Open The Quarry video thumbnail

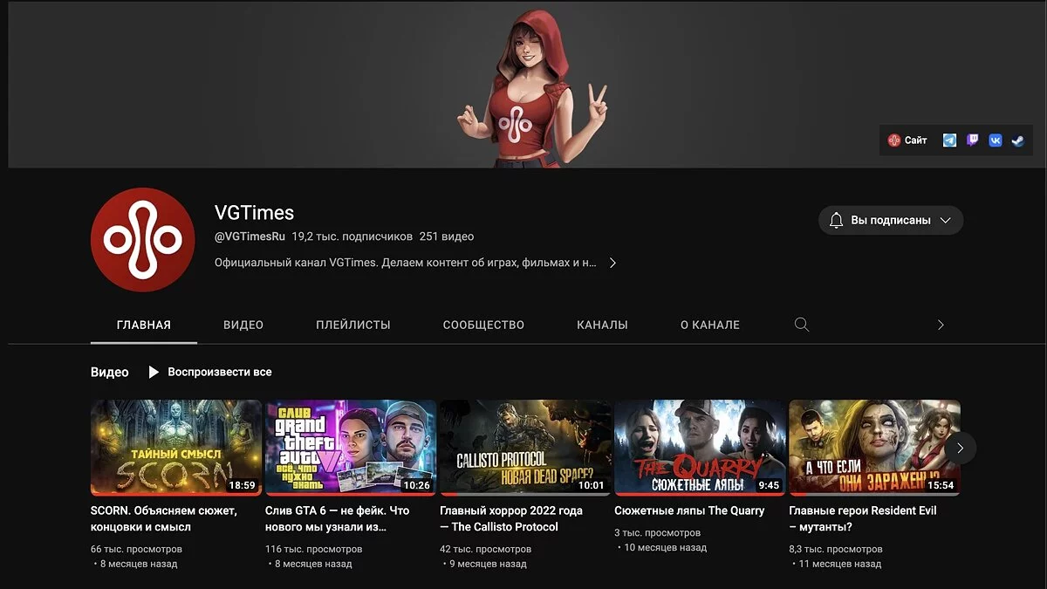point(700,448)
